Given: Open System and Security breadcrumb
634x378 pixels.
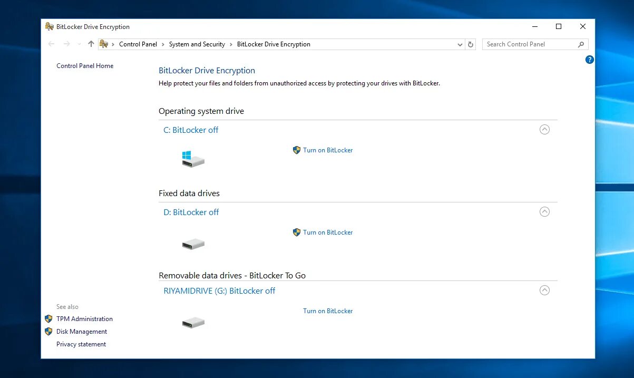Looking at the screenshot, I should 197,44.
